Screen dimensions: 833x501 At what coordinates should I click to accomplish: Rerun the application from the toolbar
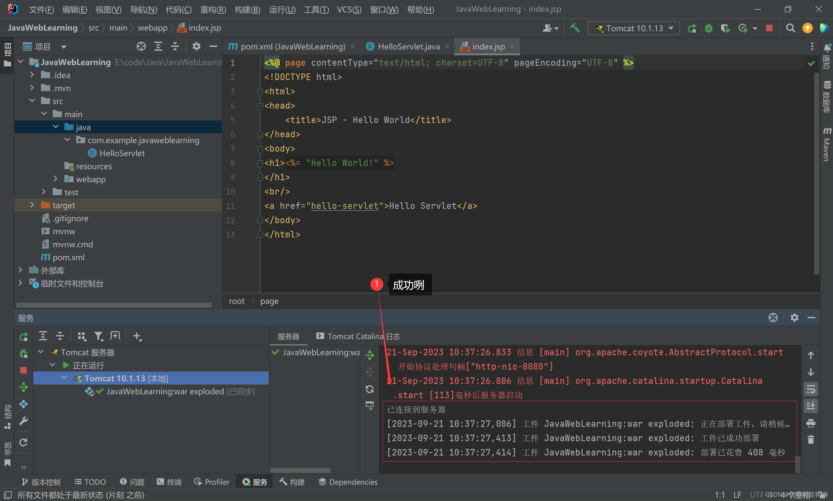(692, 28)
